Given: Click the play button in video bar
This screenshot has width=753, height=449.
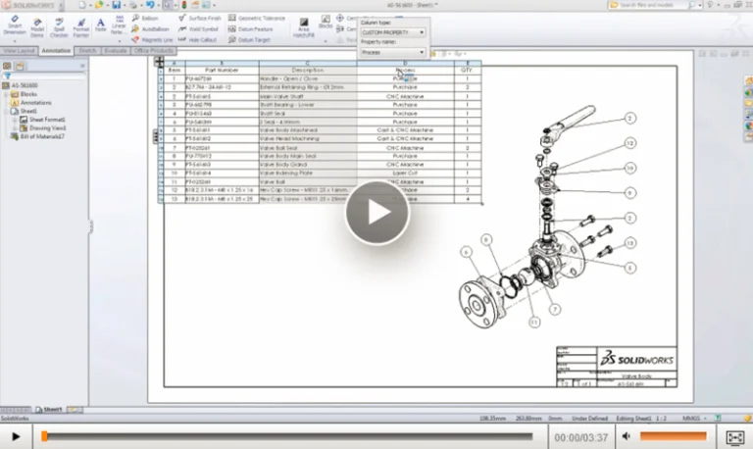Looking at the screenshot, I should (16, 436).
